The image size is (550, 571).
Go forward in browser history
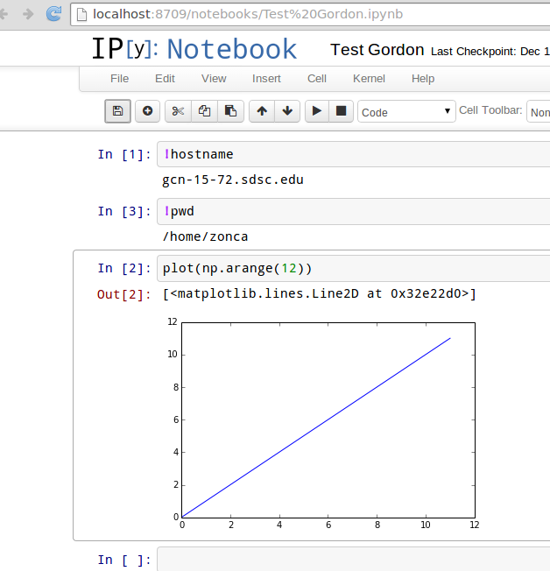(x=28, y=14)
